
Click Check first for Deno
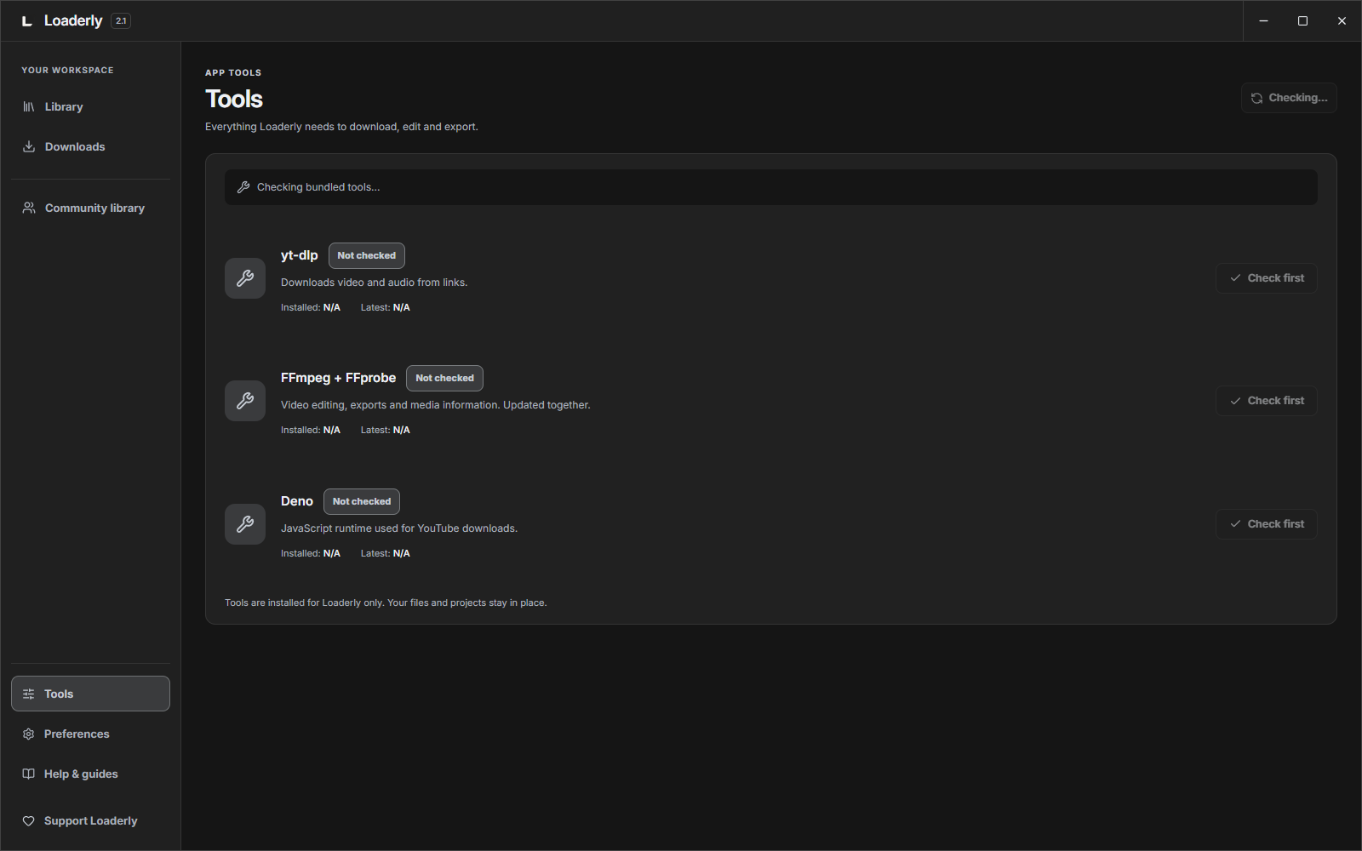[1267, 524]
